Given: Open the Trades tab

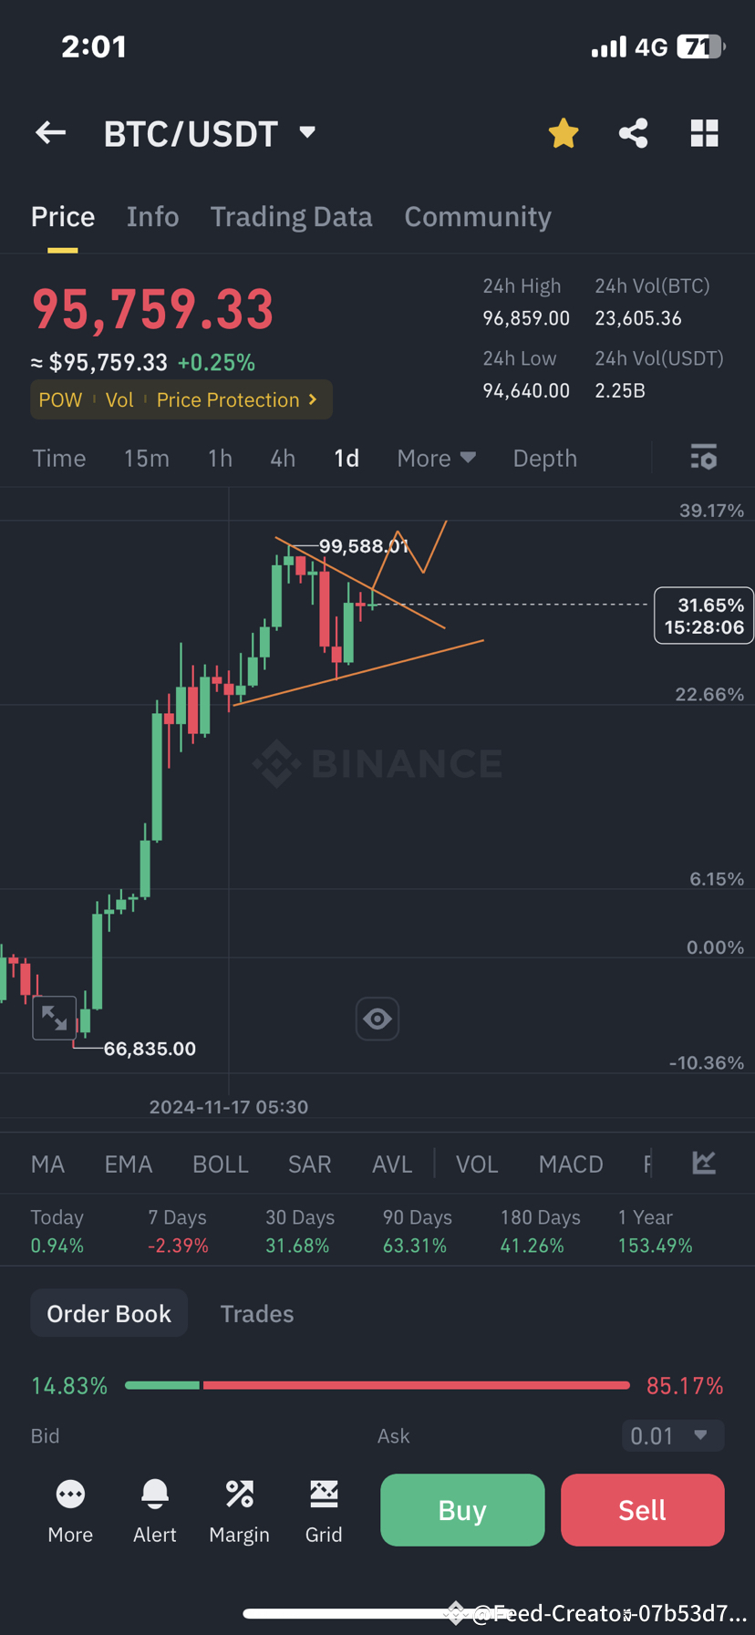Looking at the screenshot, I should [256, 1313].
